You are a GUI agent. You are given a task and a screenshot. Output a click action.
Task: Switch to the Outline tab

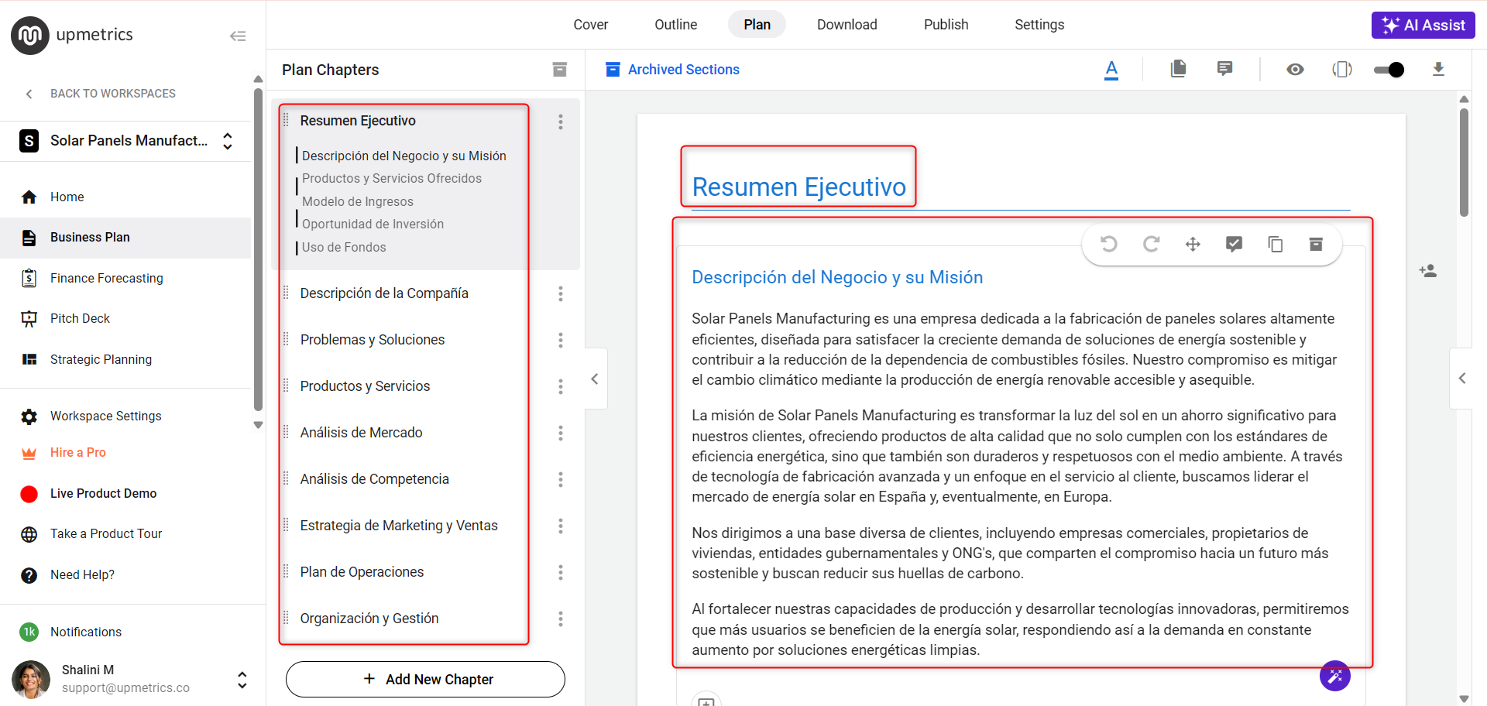[x=676, y=25]
